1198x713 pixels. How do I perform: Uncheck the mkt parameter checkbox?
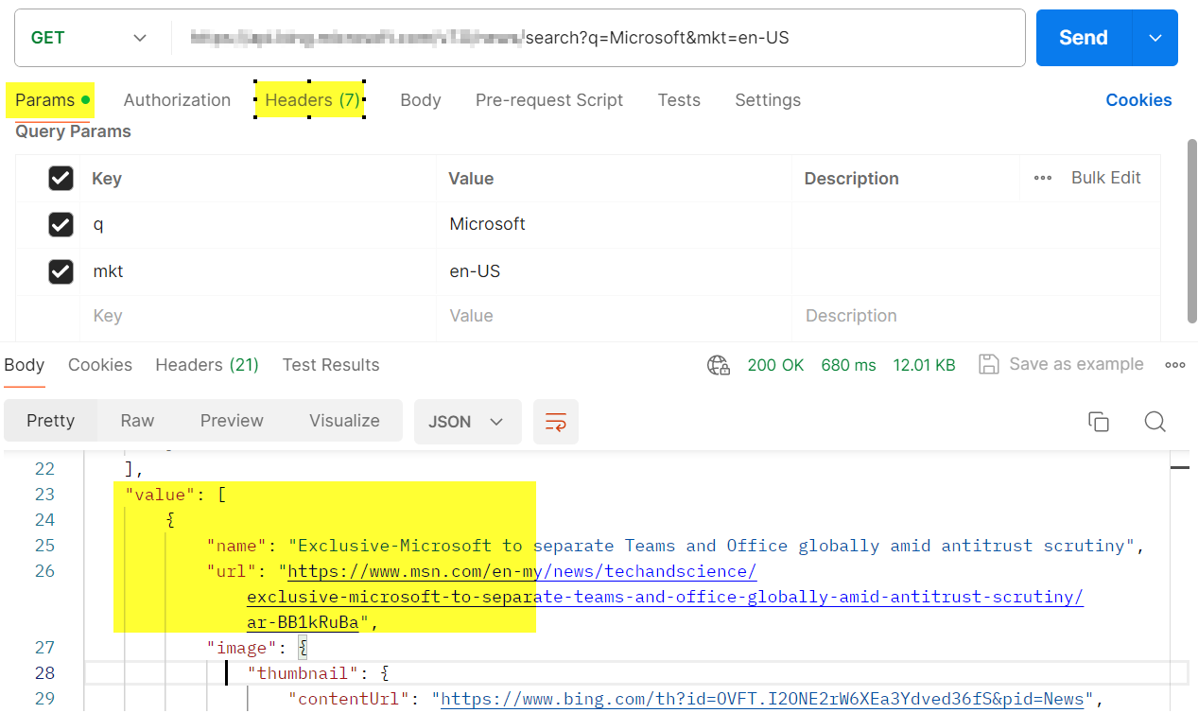click(x=61, y=271)
